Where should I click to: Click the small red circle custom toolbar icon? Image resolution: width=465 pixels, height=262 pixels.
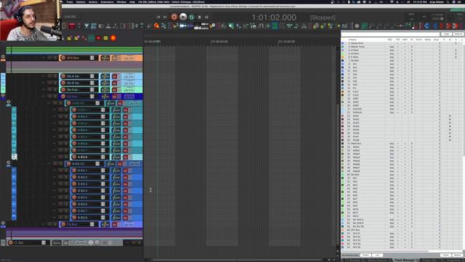(x=99, y=38)
